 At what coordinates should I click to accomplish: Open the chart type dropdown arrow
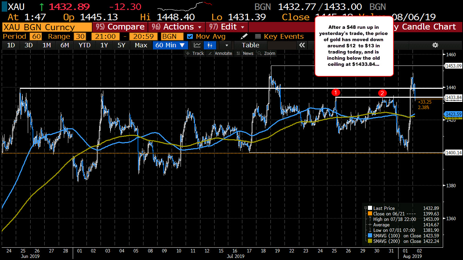(226, 45)
